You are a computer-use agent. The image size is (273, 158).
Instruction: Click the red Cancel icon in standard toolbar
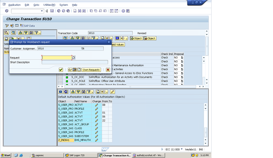tap(68, 11)
